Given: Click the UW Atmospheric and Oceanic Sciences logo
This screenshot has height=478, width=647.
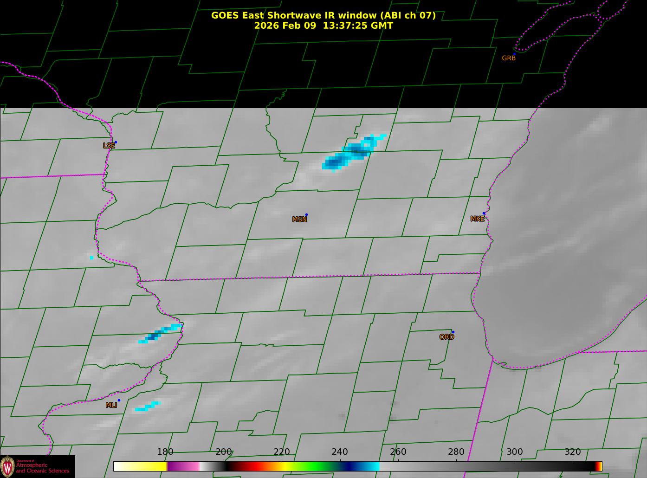Looking at the screenshot, I should click(x=37, y=466).
